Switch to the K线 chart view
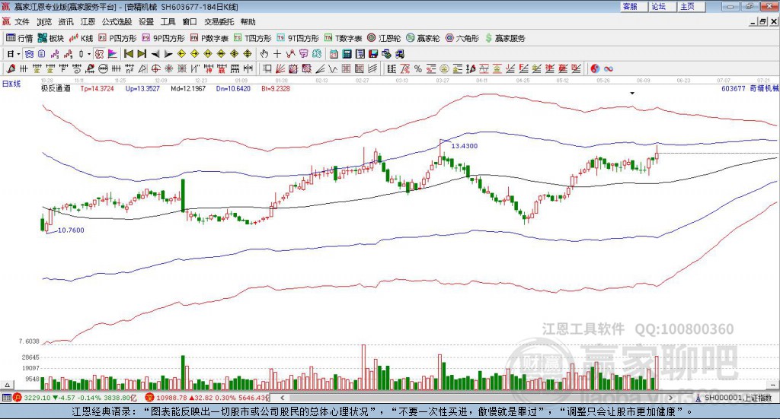780x419 pixels. coord(81,38)
